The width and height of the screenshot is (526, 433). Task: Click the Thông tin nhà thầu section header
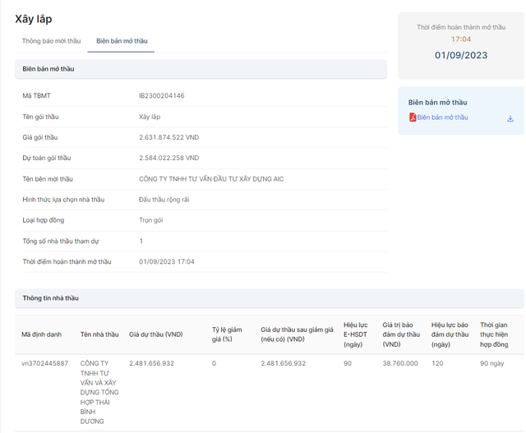51,297
